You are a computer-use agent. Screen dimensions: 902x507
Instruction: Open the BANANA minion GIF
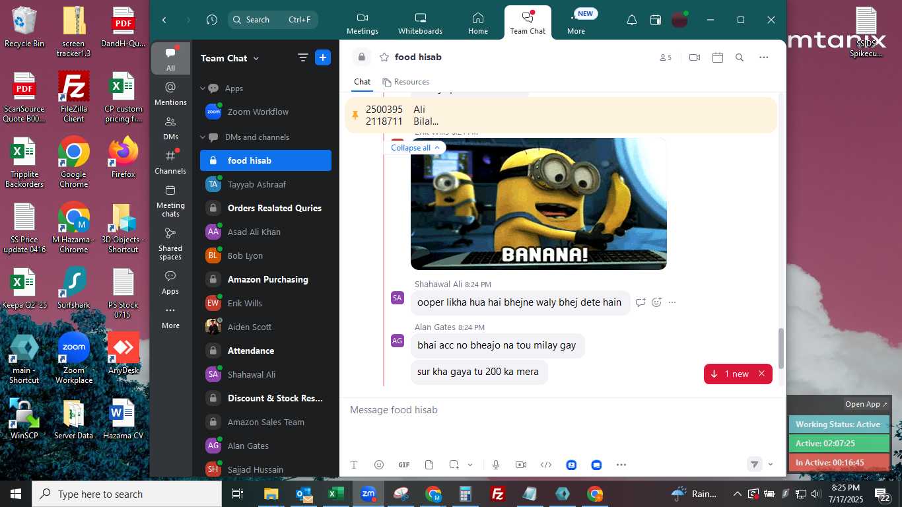(x=539, y=204)
